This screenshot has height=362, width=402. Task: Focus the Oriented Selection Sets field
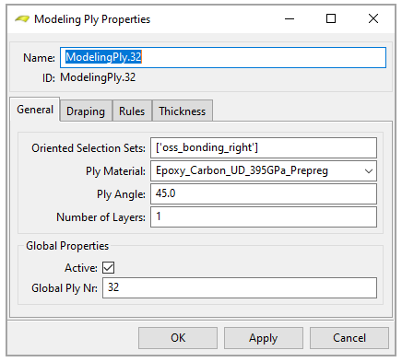(x=264, y=148)
